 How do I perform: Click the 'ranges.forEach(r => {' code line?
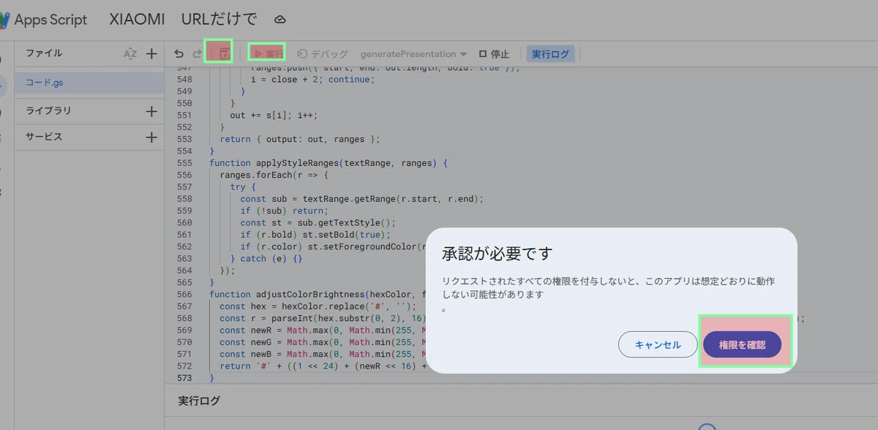click(274, 175)
